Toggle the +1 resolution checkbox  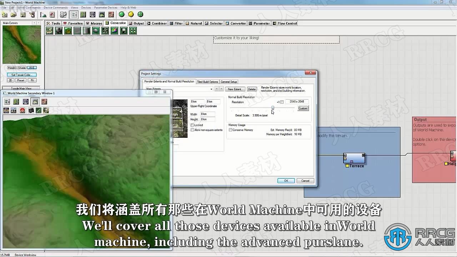[x=282, y=102]
